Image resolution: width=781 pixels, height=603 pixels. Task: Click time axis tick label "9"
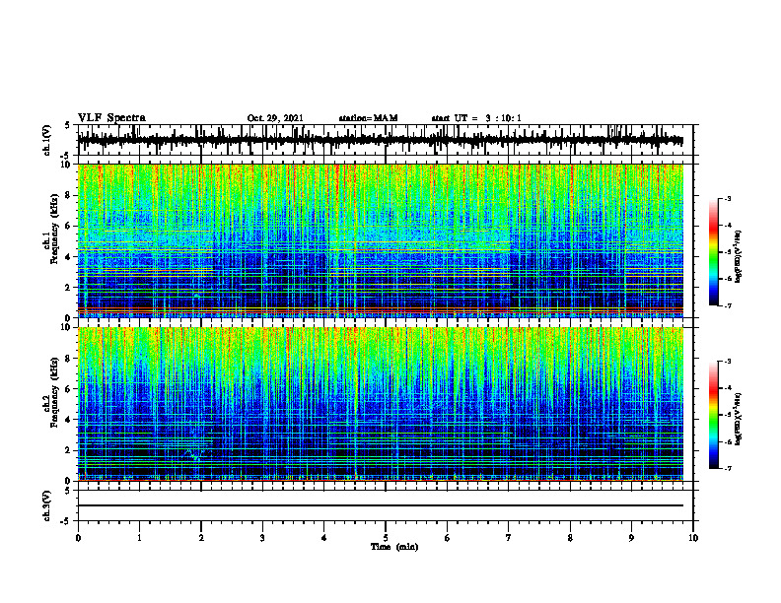click(x=631, y=538)
